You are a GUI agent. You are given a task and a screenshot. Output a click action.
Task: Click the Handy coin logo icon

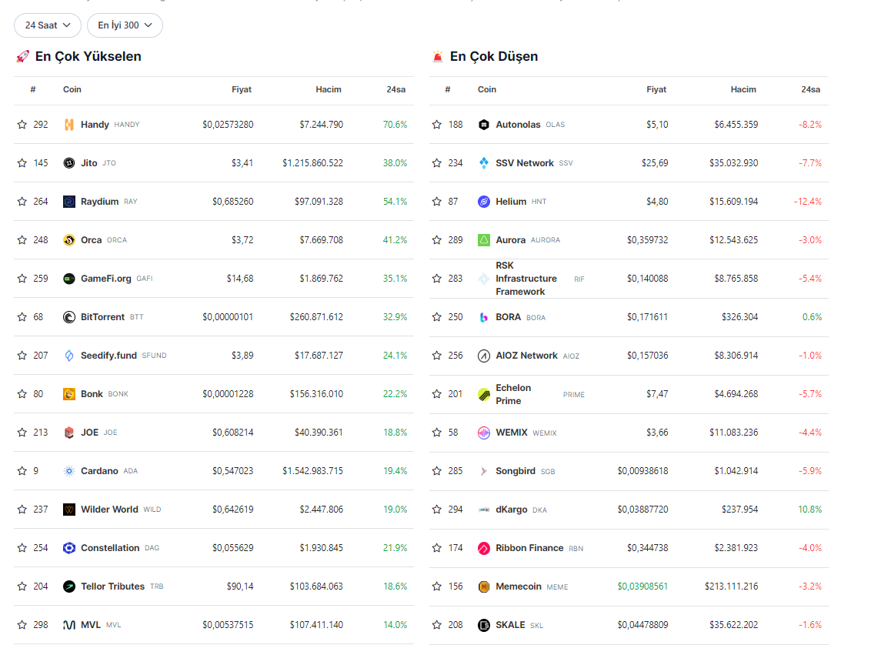coord(68,125)
